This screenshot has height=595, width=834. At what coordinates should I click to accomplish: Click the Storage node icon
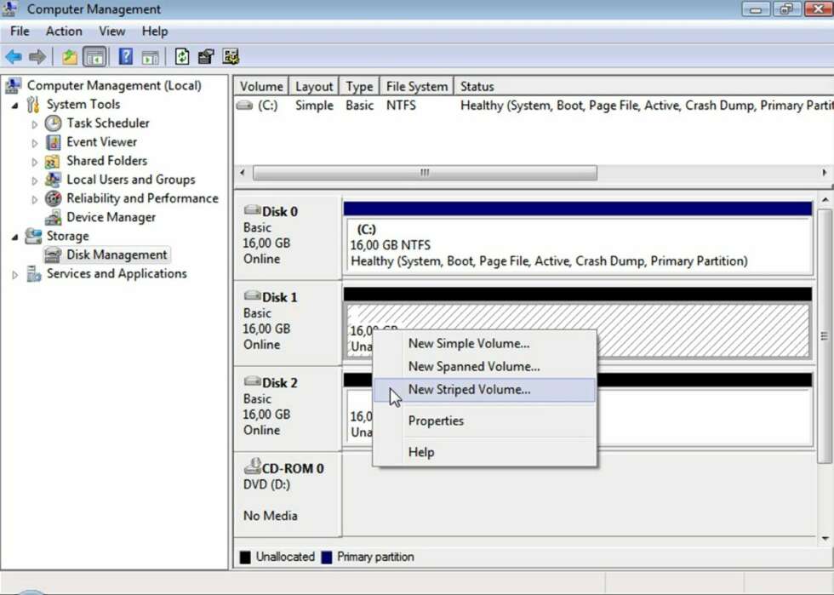pyautogui.click(x=33, y=236)
